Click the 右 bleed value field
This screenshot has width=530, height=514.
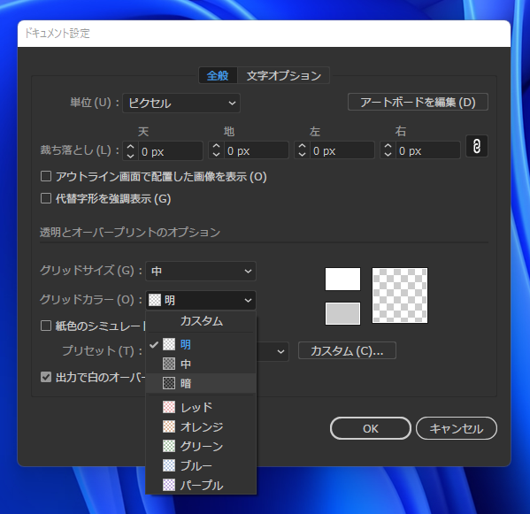click(x=428, y=150)
